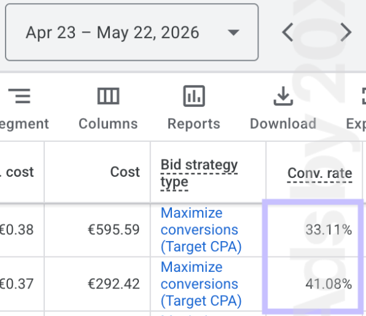Select the Download label in toolbar
The height and width of the screenshot is (316, 366).
(x=283, y=123)
